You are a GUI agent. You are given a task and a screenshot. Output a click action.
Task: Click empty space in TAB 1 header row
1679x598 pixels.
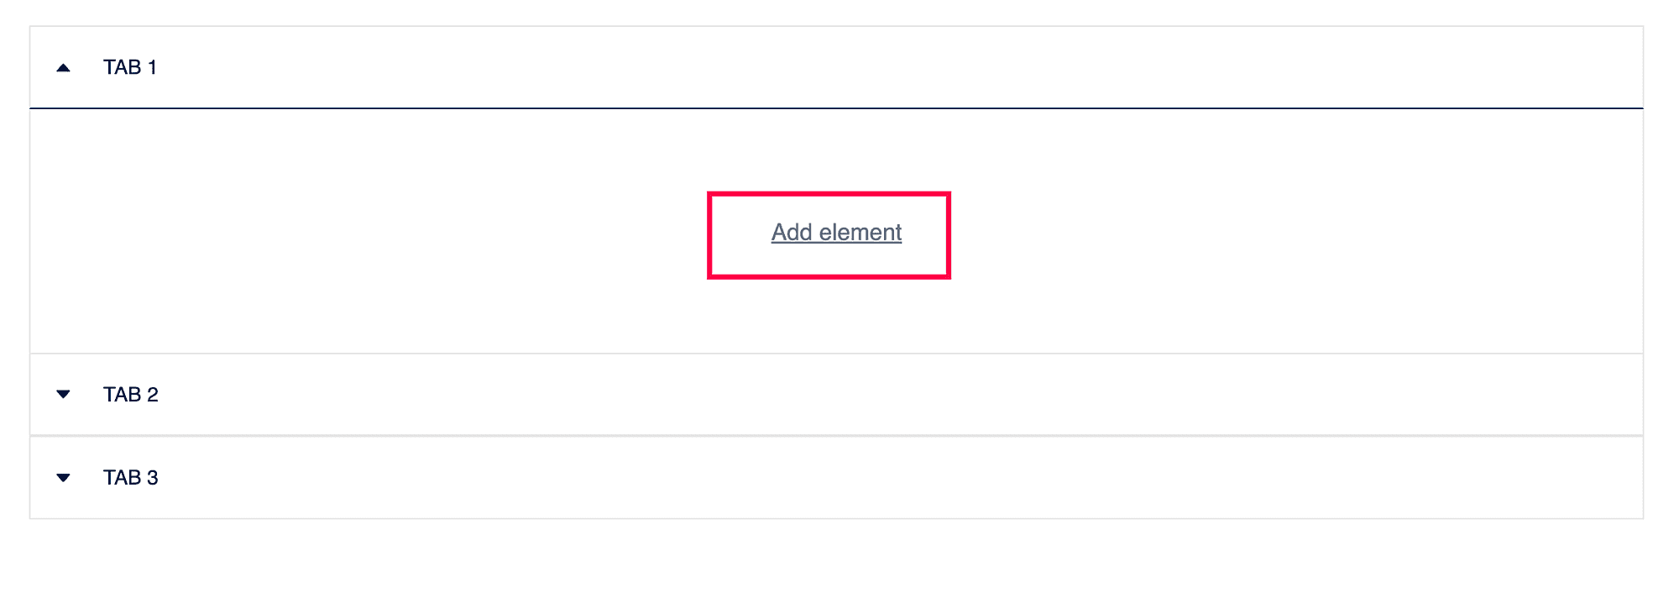[x=839, y=67]
